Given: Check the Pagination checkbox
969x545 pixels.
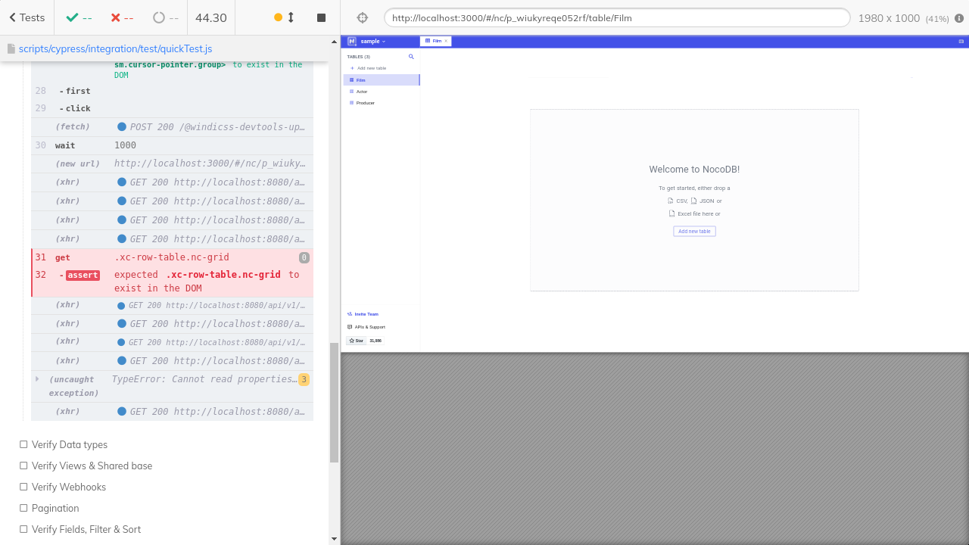Looking at the screenshot, I should point(23,508).
